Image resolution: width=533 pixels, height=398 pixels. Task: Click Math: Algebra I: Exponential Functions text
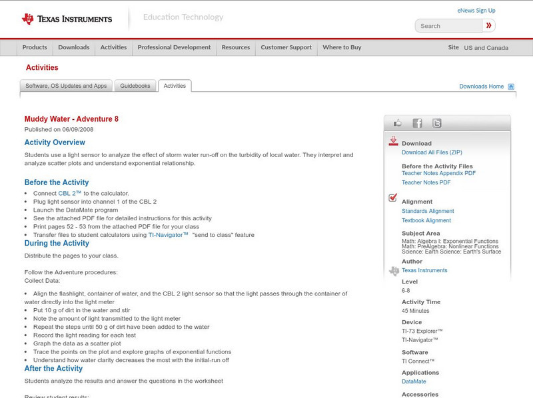tap(450, 241)
